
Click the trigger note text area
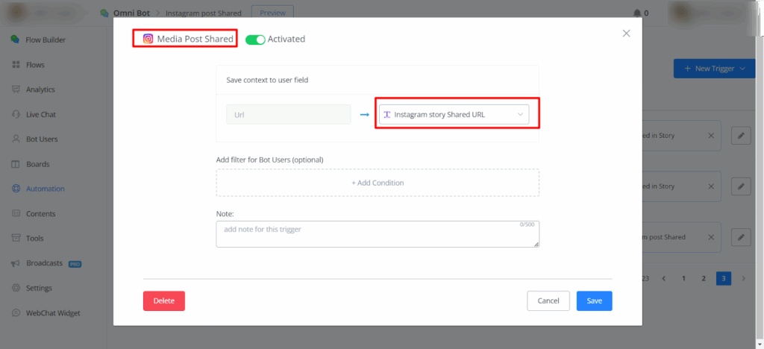coord(378,233)
